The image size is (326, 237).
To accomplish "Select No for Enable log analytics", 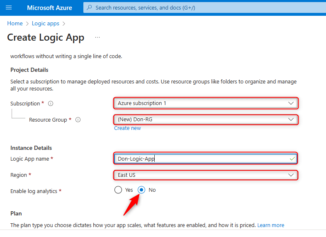I will point(141,190).
